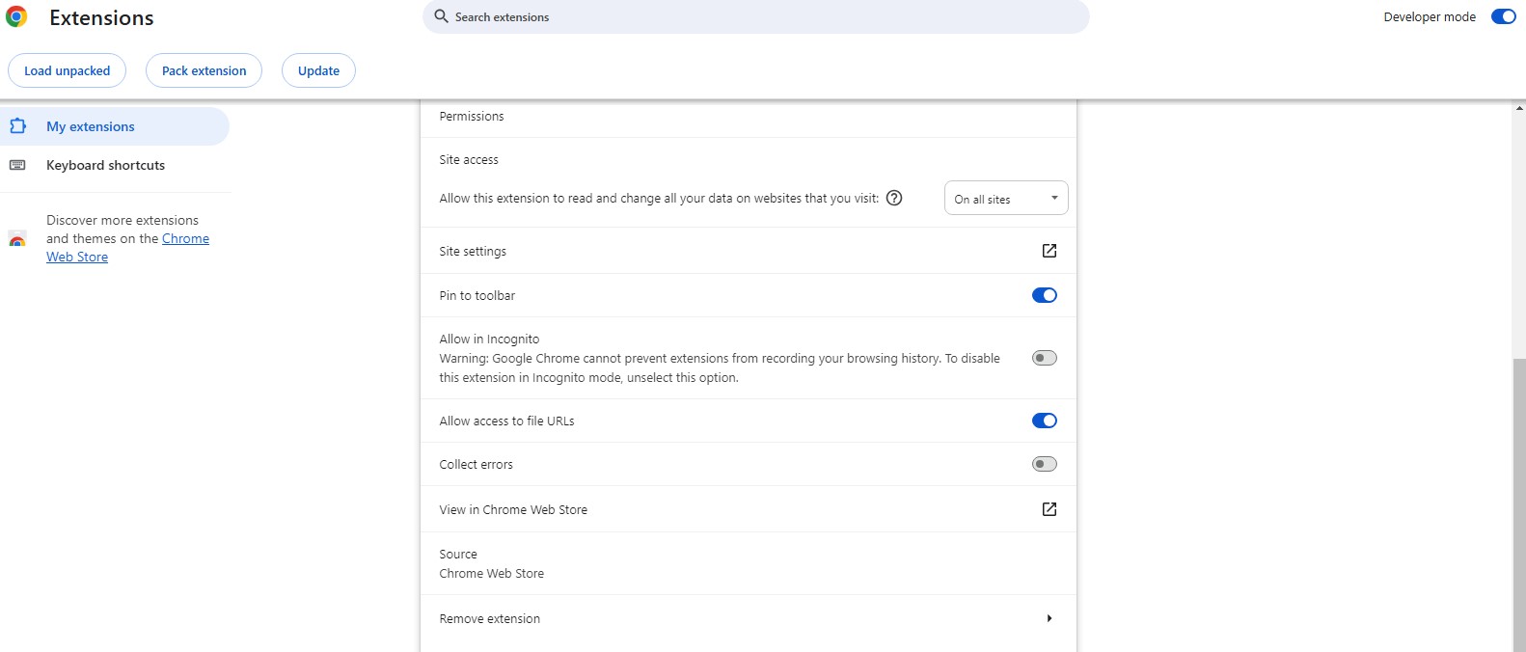
Task: Enable the Collect errors toggle
Action: 1045,464
